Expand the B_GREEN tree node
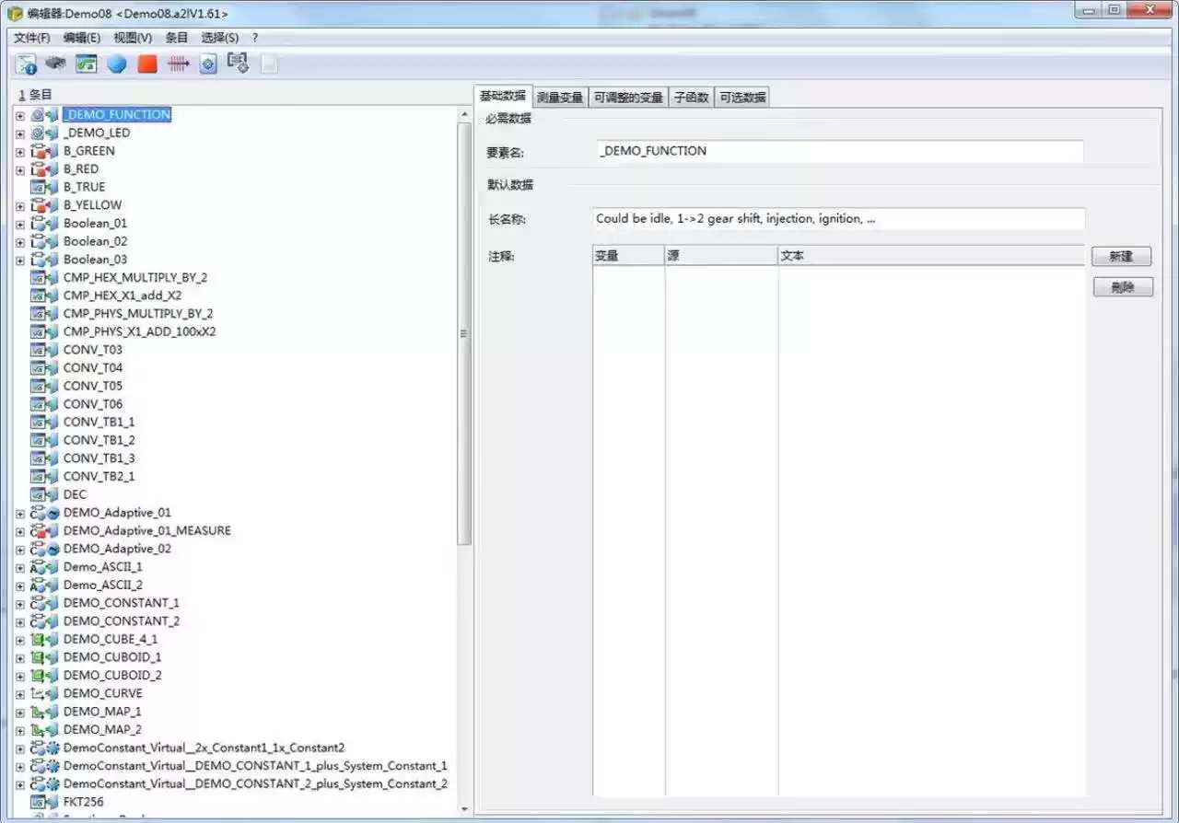The height and width of the screenshot is (823, 1179). point(20,151)
